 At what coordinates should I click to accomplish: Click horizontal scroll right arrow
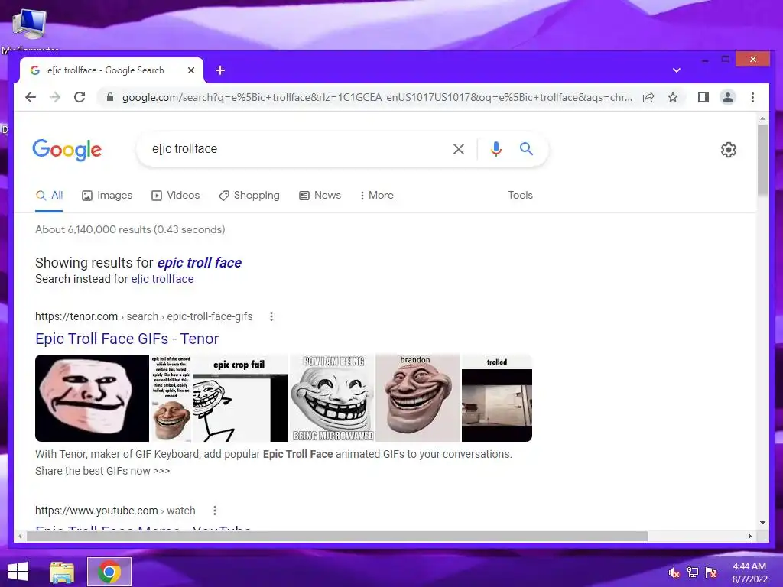749,536
